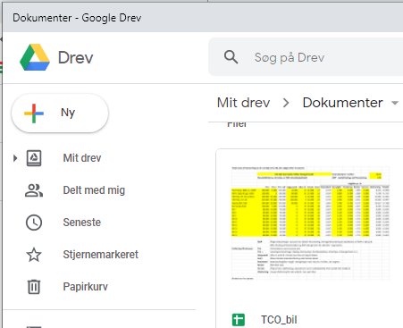Image resolution: width=403 pixels, height=328 pixels.
Task: Click the TCO_bil Sheets file icon
Action: click(x=239, y=320)
